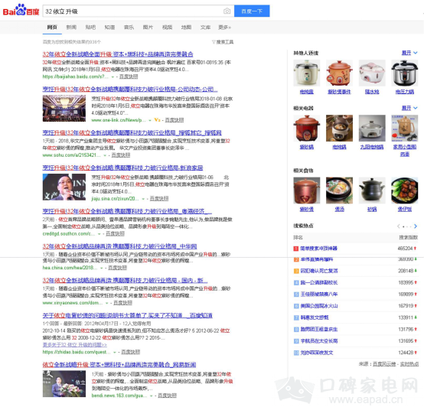Screen dimensions: 424x407
Task: Click the blue Baidu search button
Action: pos(252,11)
